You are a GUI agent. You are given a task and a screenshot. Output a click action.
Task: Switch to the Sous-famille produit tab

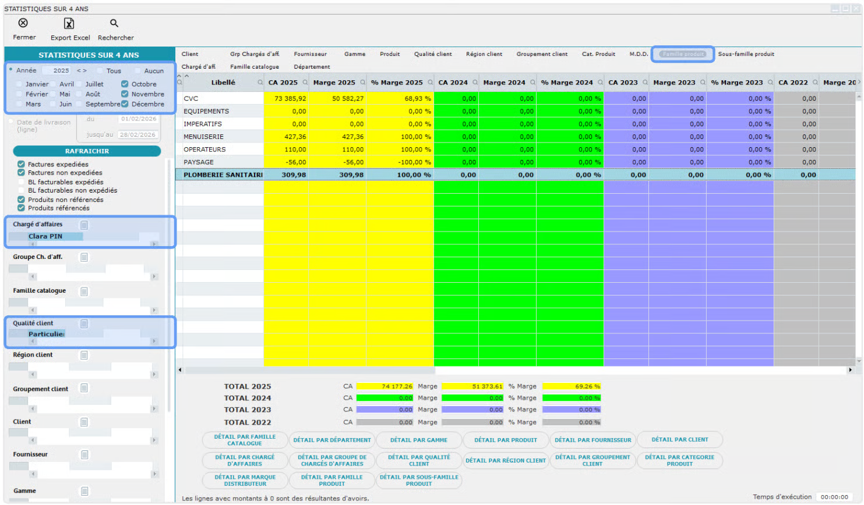click(x=746, y=54)
